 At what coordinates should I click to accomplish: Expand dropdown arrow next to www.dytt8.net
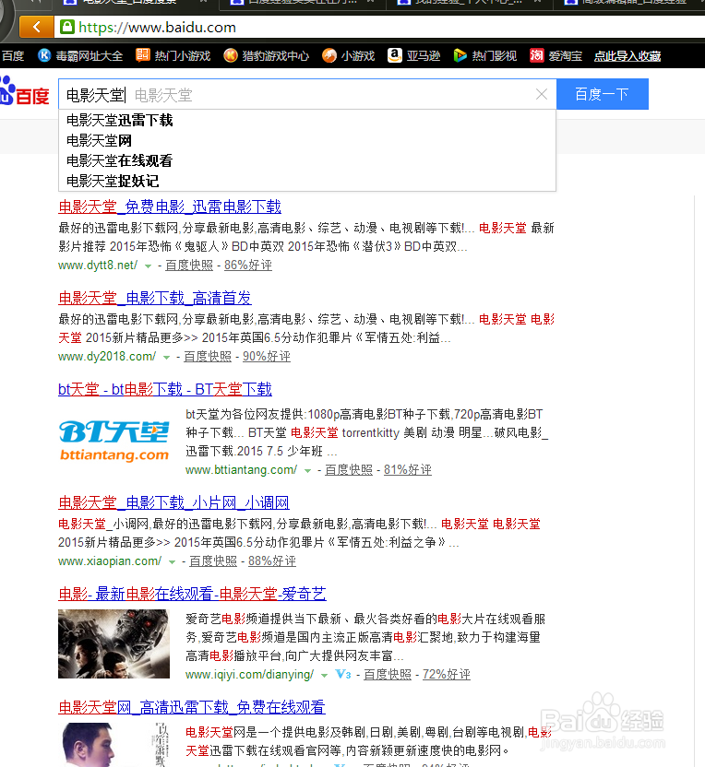click(x=148, y=266)
